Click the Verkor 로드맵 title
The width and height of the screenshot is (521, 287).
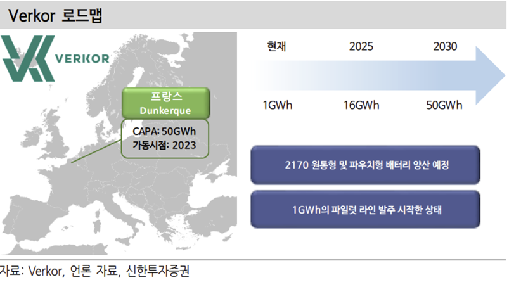[x=56, y=15]
